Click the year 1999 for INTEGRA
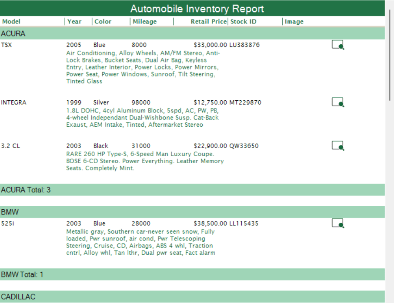 pyautogui.click(x=73, y=102)
